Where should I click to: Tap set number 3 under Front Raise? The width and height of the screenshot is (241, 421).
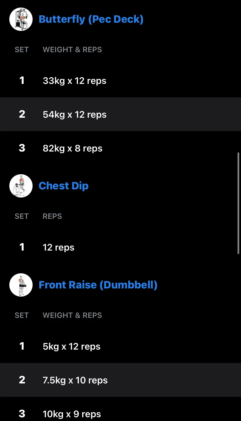(22, 414)
